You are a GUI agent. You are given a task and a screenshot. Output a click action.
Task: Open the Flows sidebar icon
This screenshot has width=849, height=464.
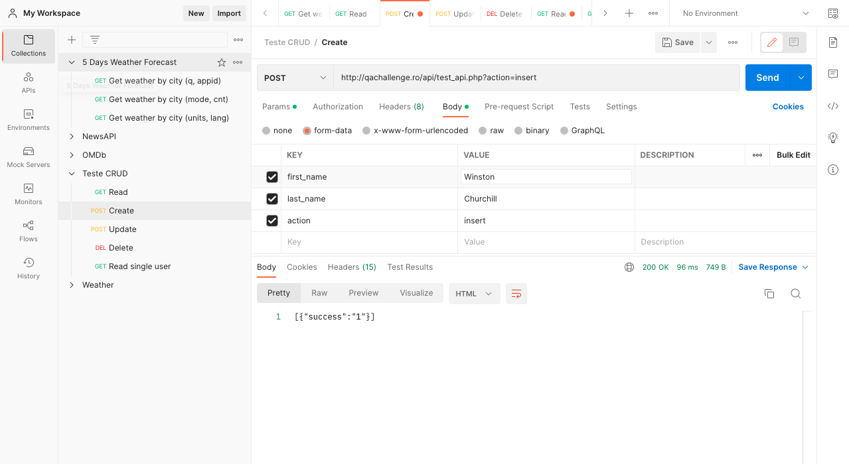(x=29, y=231)
